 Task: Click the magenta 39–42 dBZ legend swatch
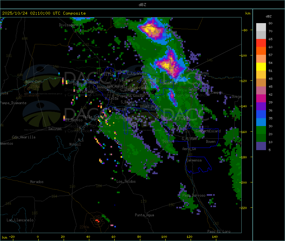click(x=261, y=98)
